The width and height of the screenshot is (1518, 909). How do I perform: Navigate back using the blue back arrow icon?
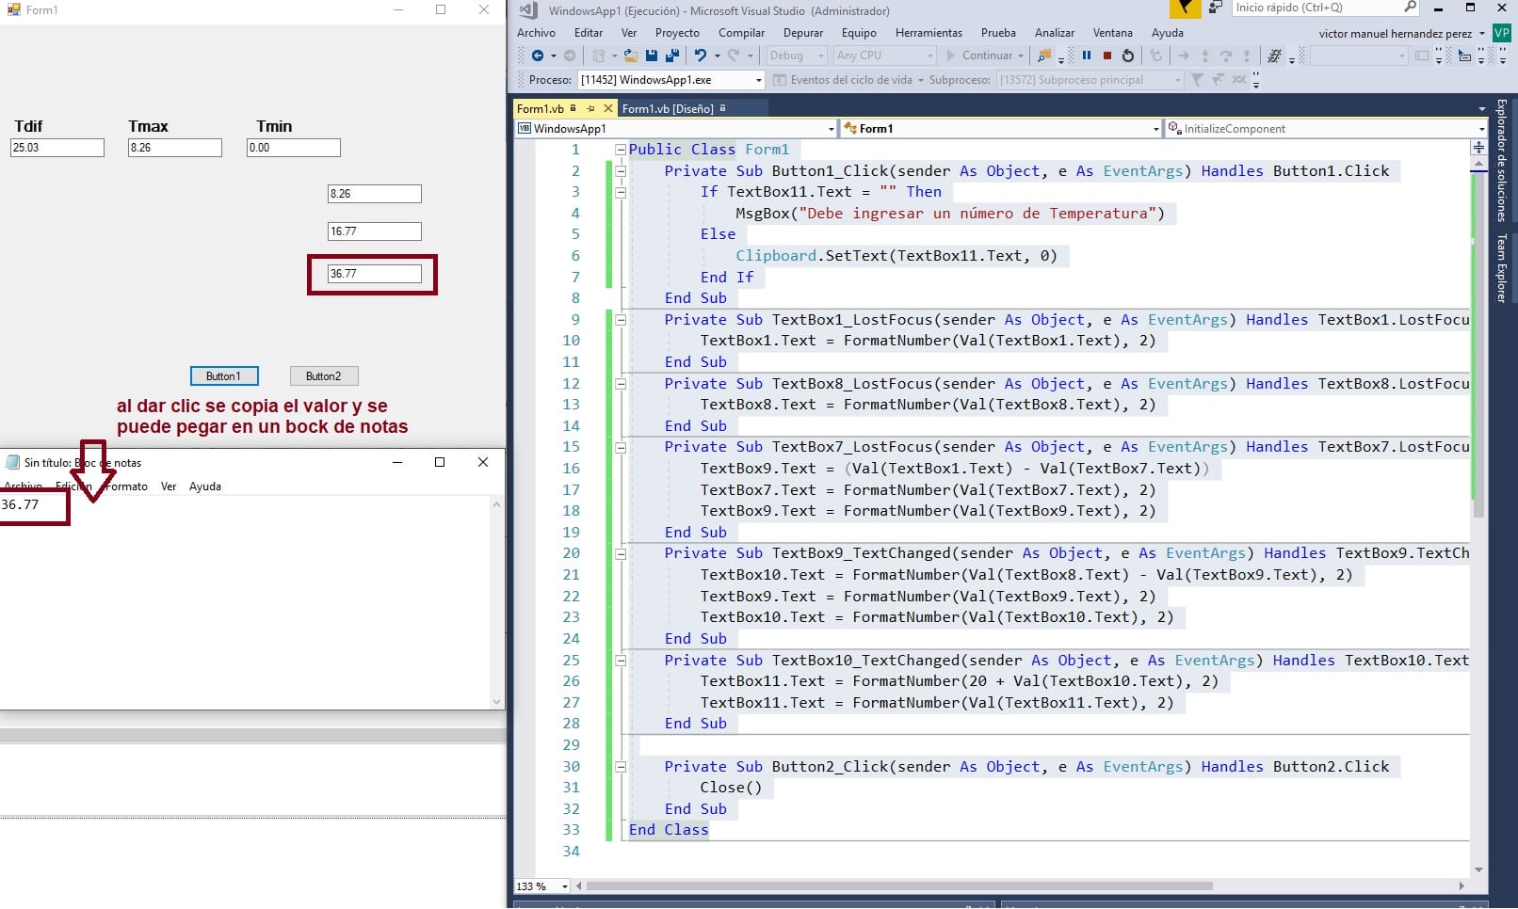tap(538, 56)
